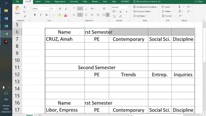Apply Accounting Number Format icon
Screen dimensions: 206x116
tap(114, 12)
